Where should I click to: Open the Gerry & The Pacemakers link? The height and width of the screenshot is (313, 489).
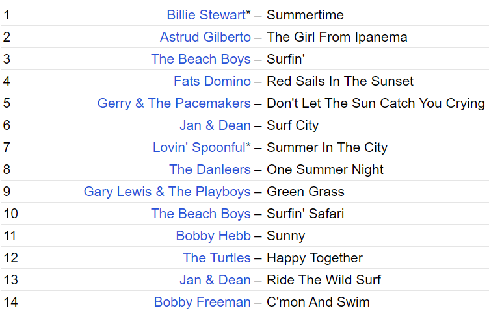click(x=174, y=103)
